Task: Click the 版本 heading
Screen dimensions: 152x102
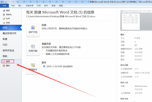Action: (x=44, y=63)
